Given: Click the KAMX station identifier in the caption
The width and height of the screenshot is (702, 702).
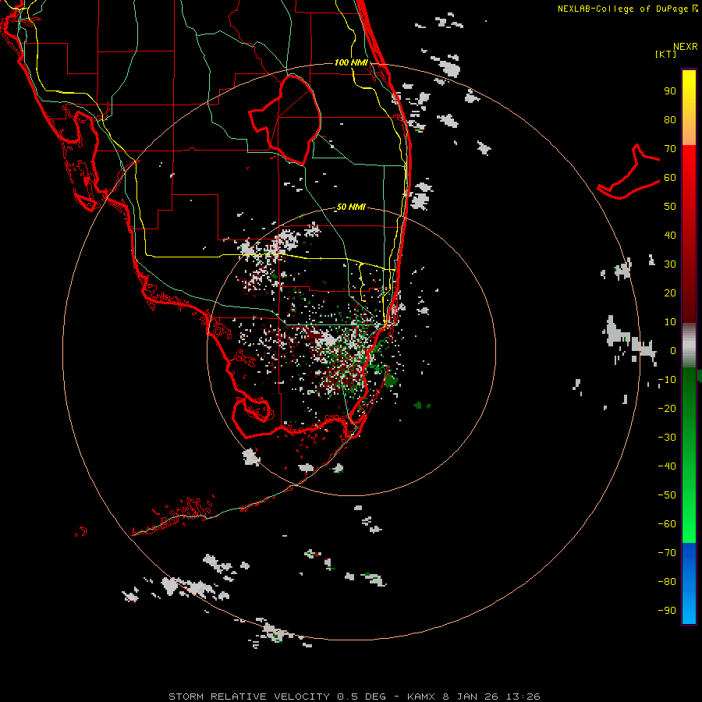Looking at the screenshot, I should coord(421,697).
